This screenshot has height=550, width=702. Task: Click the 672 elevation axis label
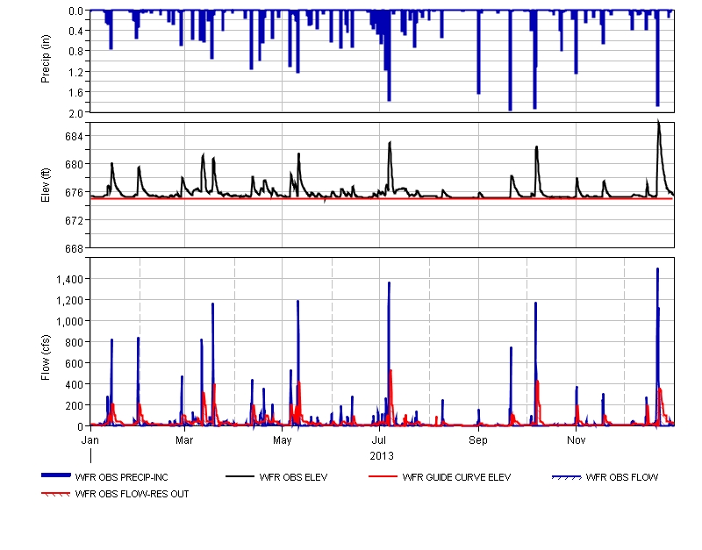(x=75, y=221)
